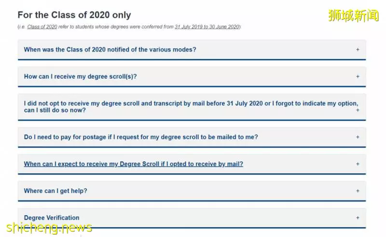Viewport: 386px width, 237px height.
Task: Click plus icon beside degree scroll receipt question
Action: pyautogui.click(x=358, y=76)
